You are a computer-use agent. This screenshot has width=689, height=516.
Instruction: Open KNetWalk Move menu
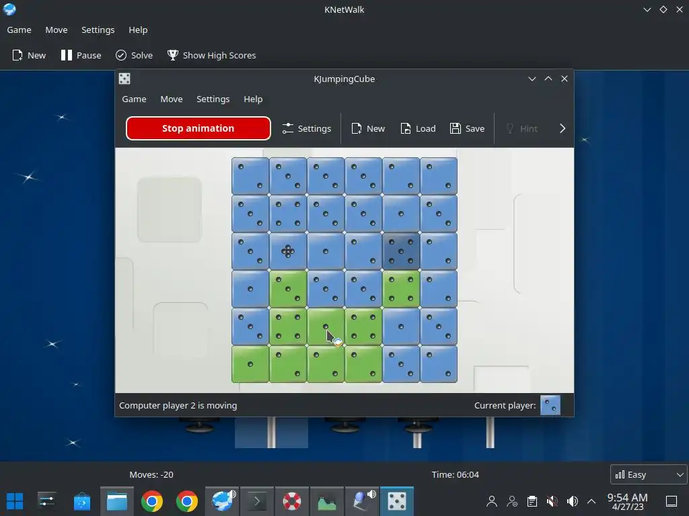tap(57, 30)
